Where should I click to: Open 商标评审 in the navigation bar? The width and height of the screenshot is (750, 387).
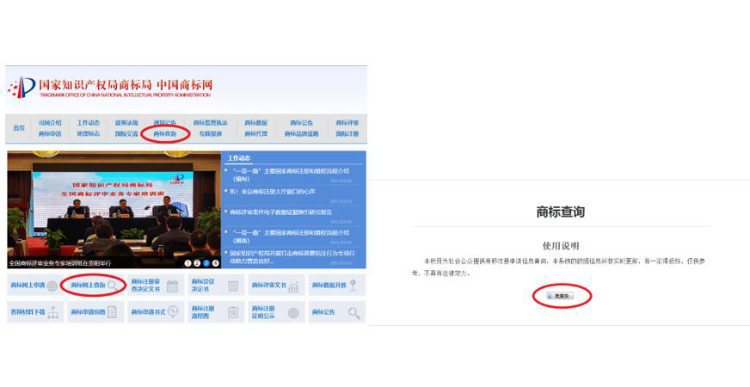pyautogui.click(x=347, y=123)
